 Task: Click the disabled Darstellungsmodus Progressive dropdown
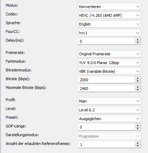[109, 136]
